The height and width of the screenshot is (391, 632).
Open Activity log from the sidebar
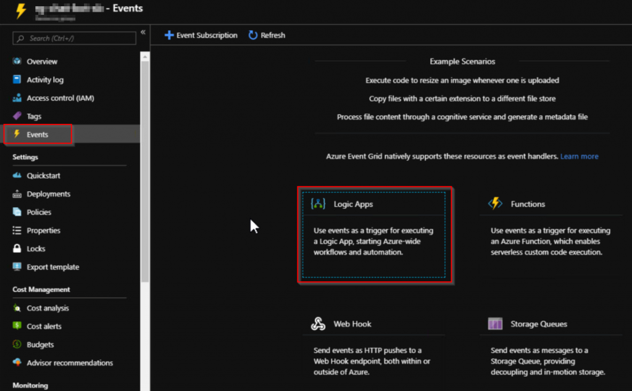45,80
